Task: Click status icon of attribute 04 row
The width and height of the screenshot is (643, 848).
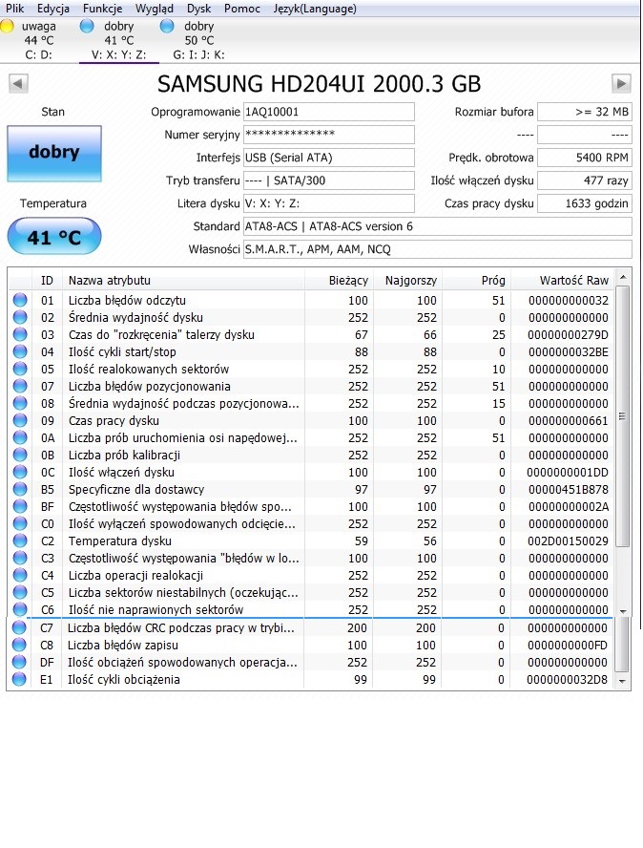Action: [x=20, y=352]
